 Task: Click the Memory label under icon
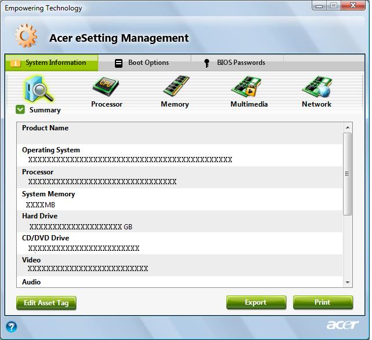point(175,104)
